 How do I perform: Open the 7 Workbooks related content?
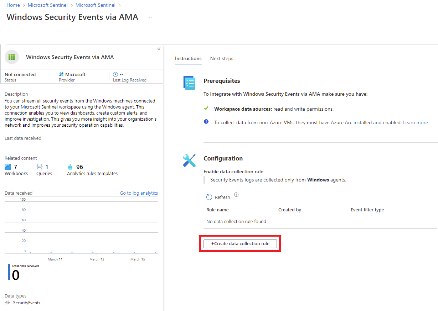pos(16,170)
